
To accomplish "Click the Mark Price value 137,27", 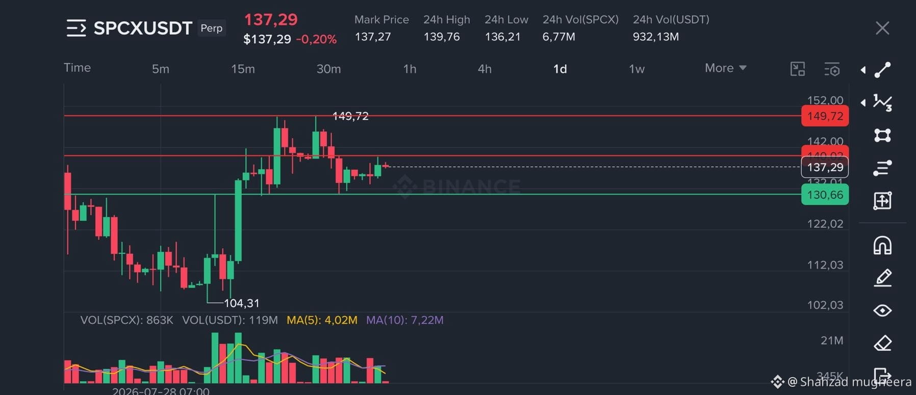I will 373,37.
